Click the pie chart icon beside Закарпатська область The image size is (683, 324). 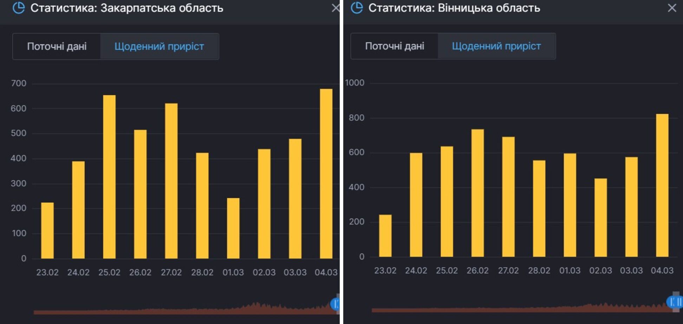tap(19, 8)
